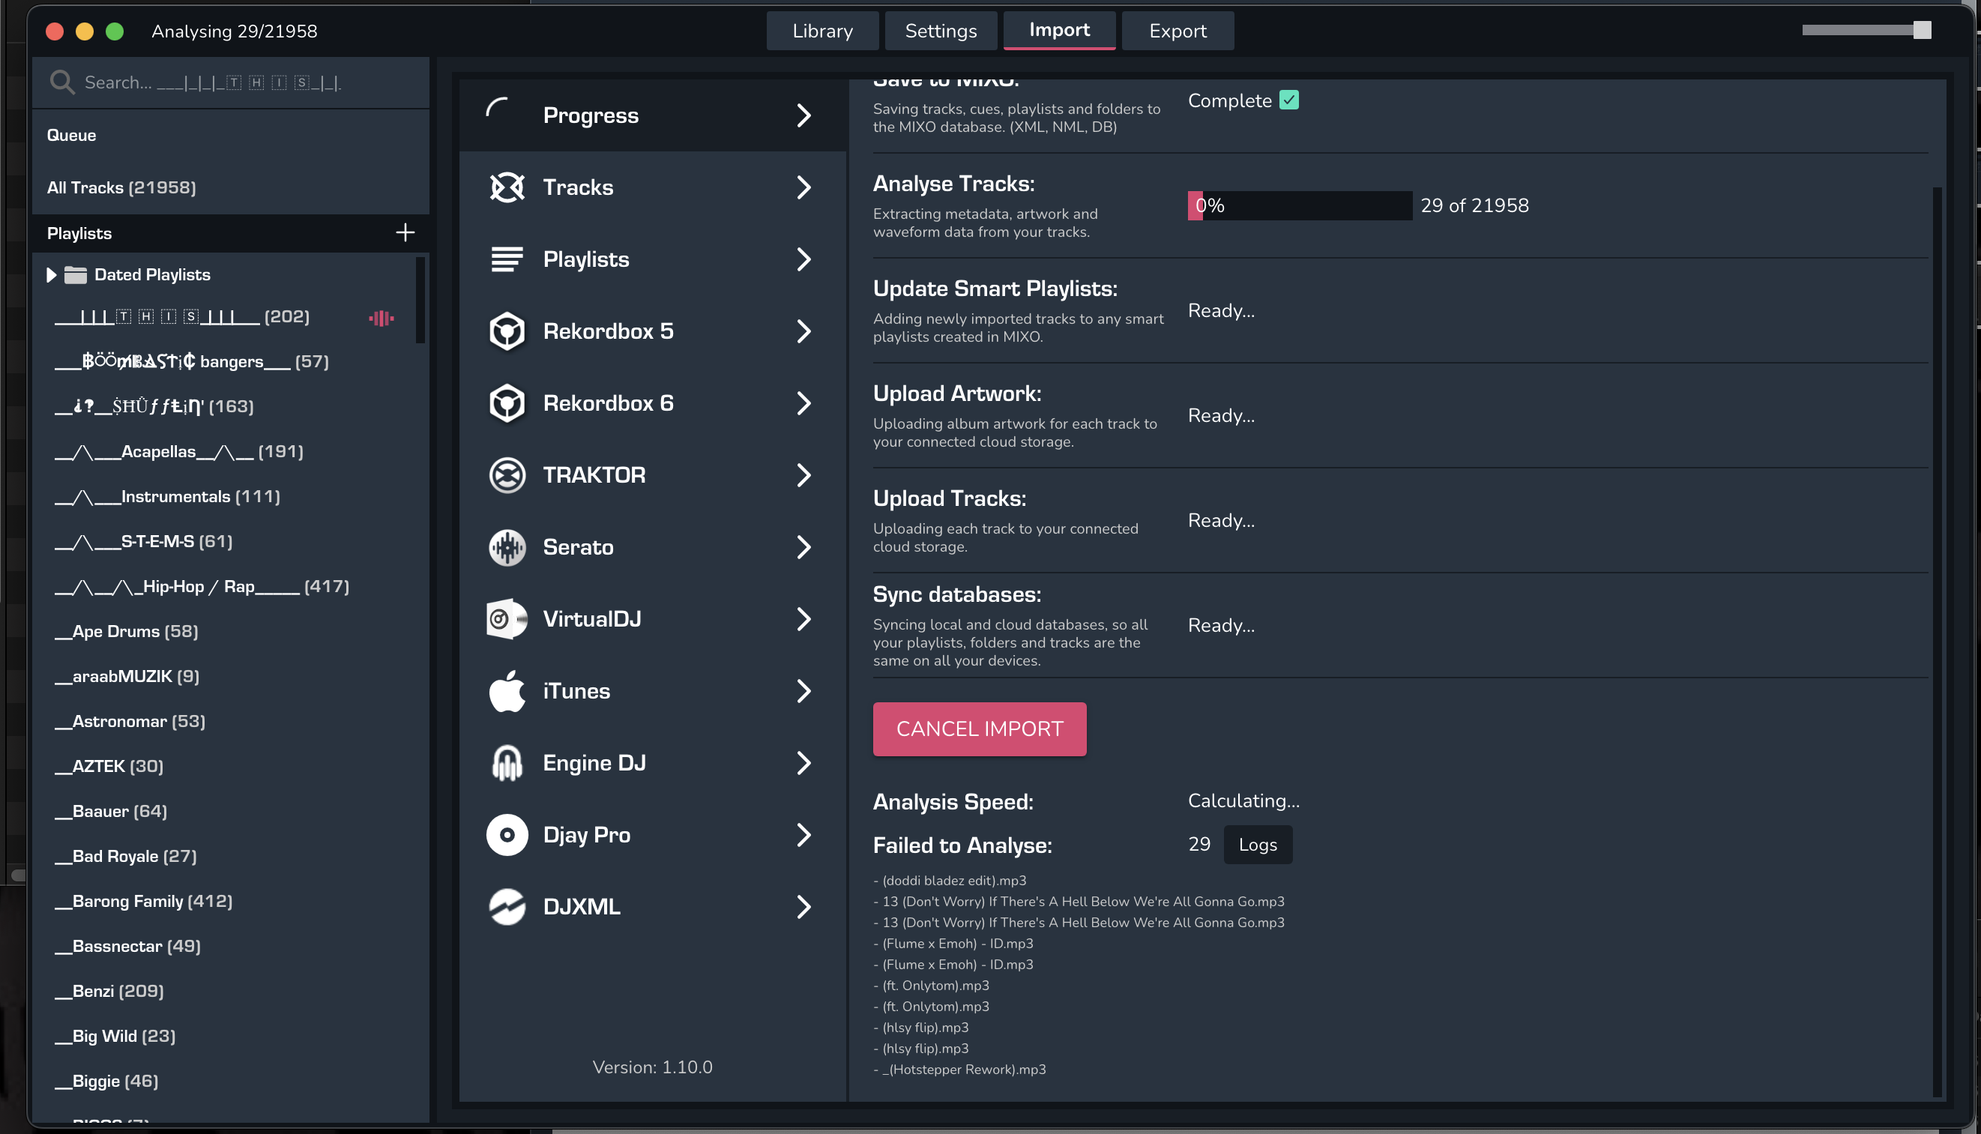1981x1134 pixels.
Task: Click the DJXML icon
Action: tap(507, 907)
